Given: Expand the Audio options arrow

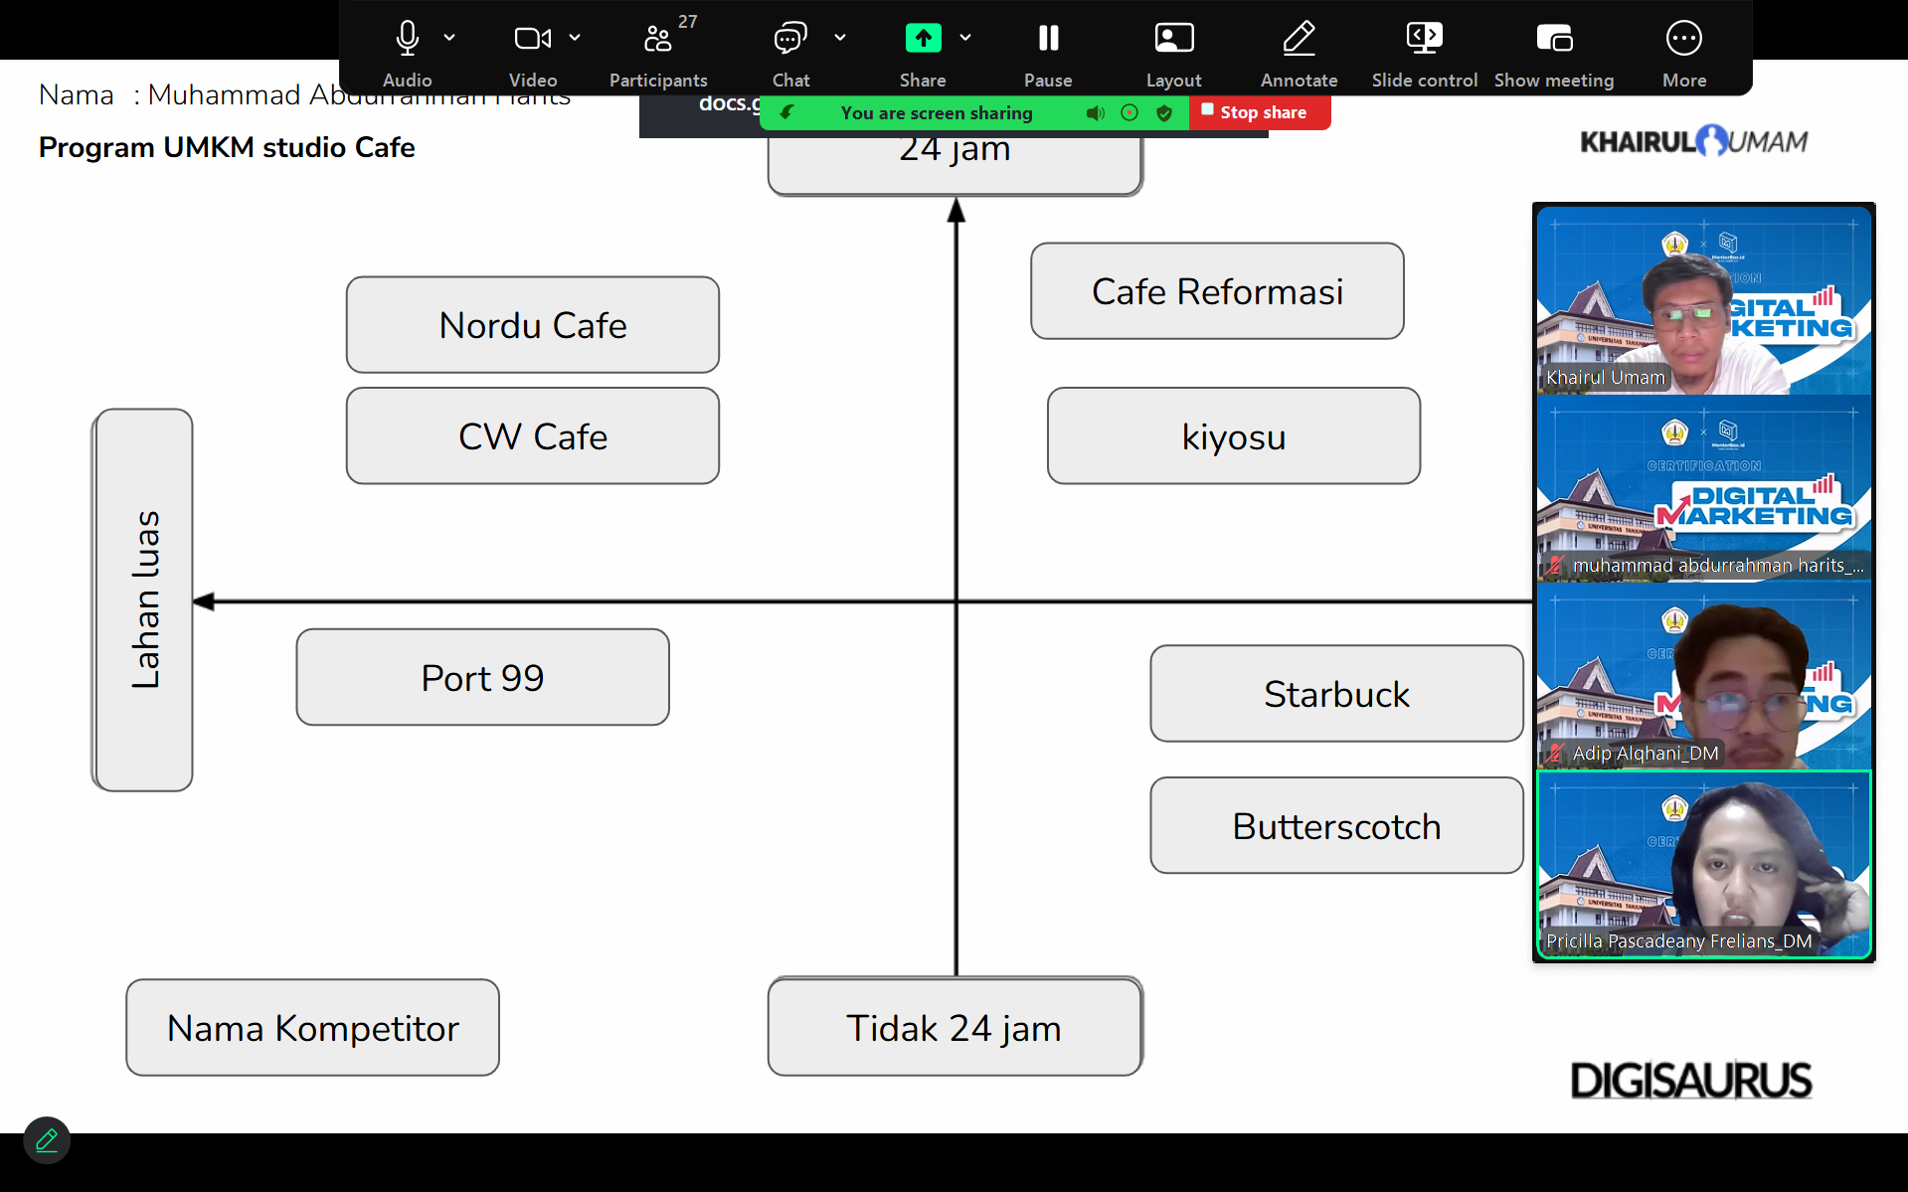Looking at the screenshot, I should pyautogui.click(x=449, y=38).
